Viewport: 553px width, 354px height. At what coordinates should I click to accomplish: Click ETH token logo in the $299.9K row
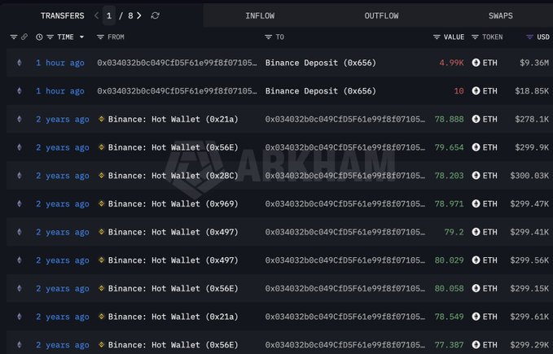point(476,147)
